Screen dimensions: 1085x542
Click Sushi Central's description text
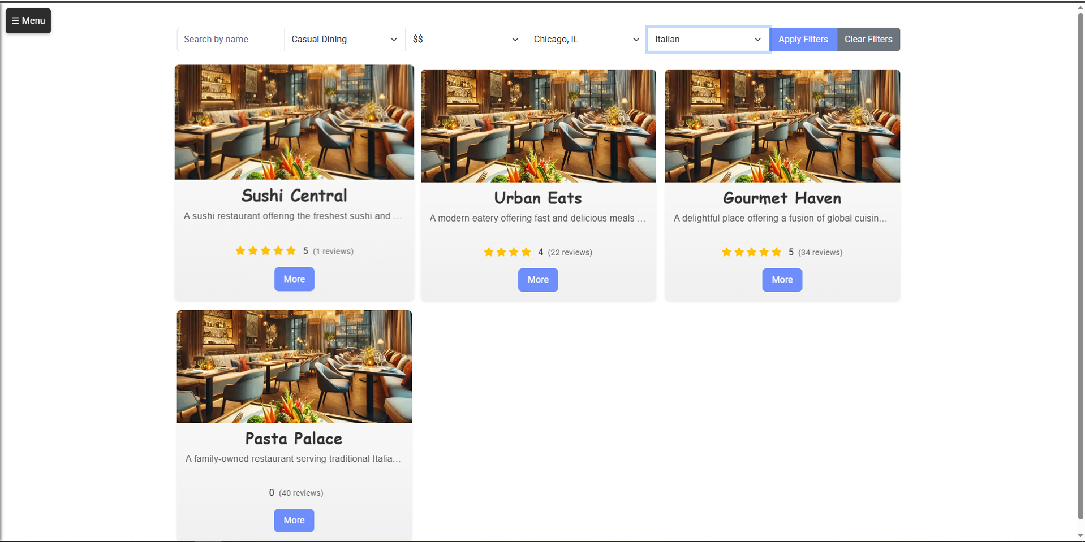tap(293, 216)
